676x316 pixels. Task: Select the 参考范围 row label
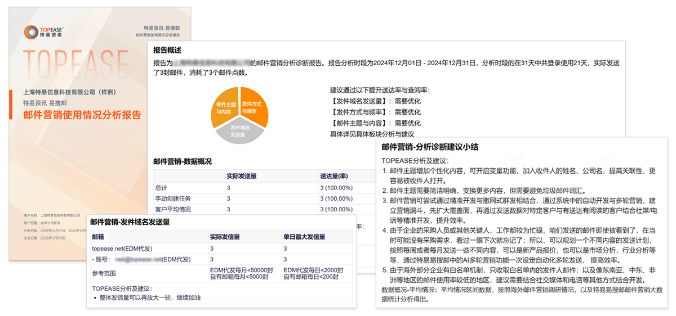tap(106, 273)
